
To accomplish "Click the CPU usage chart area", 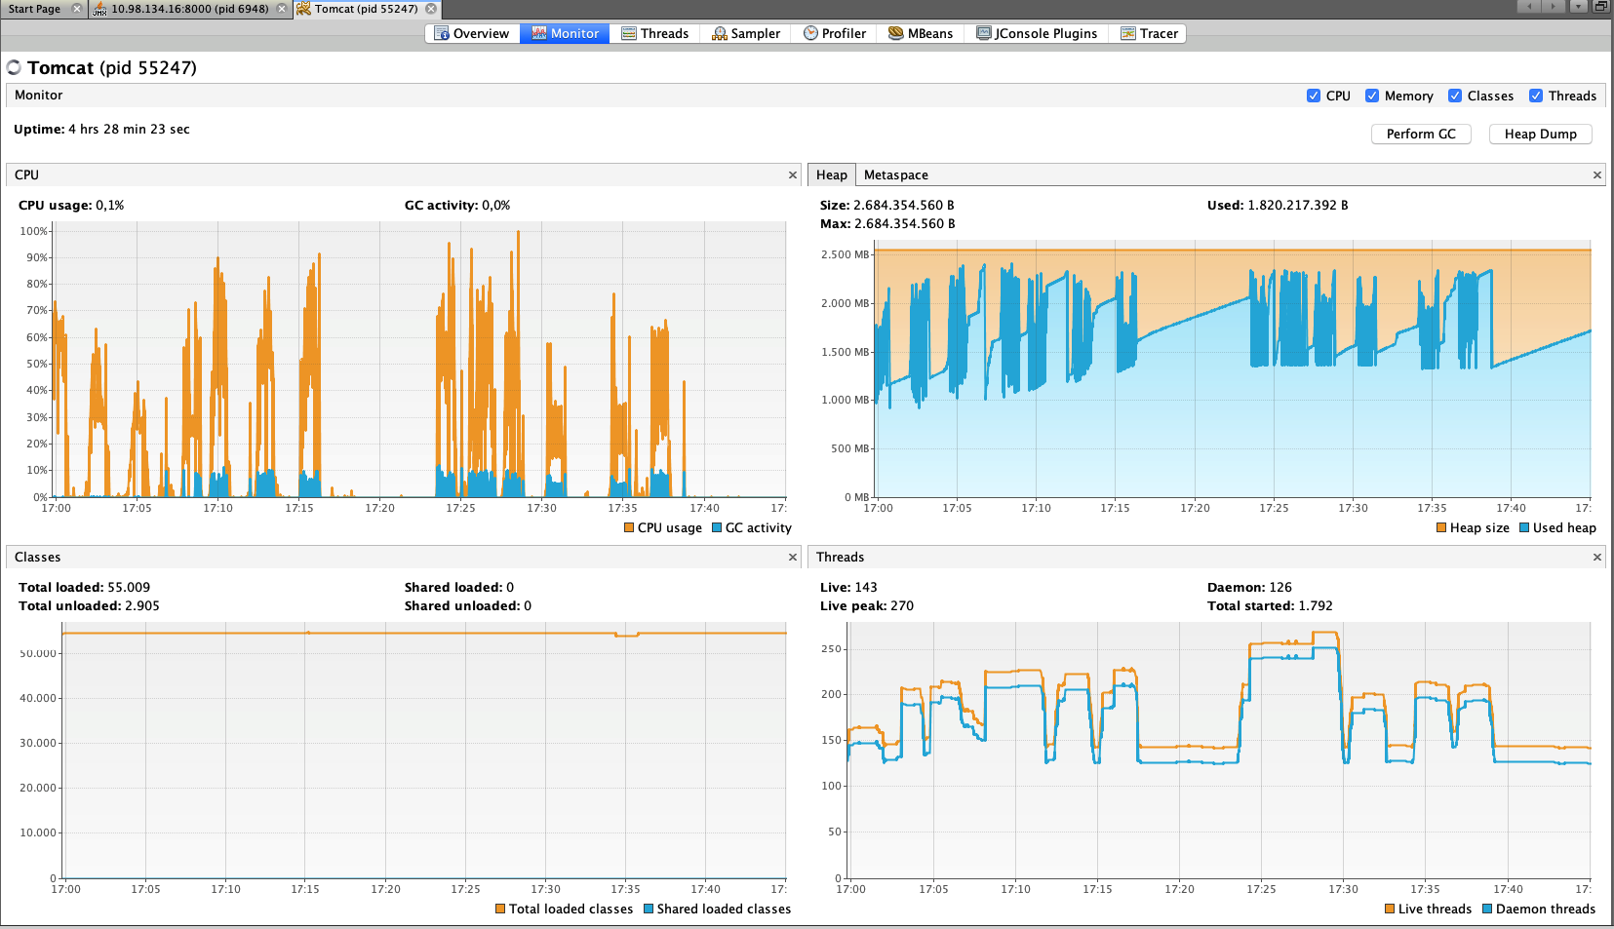I will [x=419, y=360].
